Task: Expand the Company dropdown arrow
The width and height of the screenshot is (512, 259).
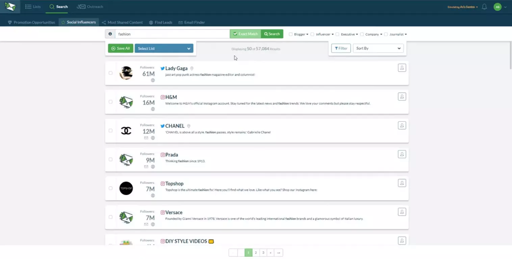Action: pos(381,34)
